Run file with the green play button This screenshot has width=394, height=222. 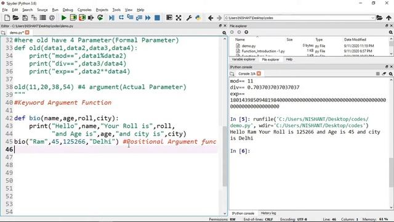coord(64,18)
